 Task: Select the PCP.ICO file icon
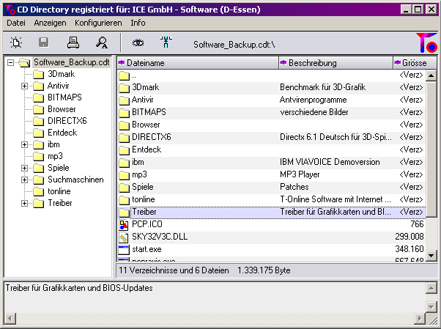click(x=123, y=224)
